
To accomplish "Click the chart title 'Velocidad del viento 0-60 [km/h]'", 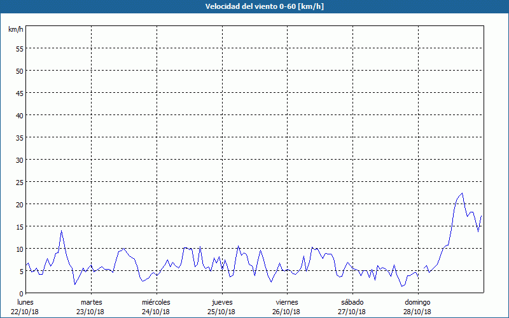I will tap(265, 6).
